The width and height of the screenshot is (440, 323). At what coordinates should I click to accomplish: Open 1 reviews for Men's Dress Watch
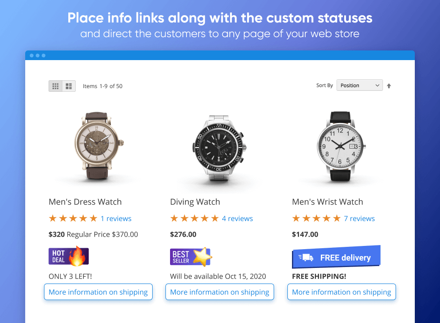116,218
